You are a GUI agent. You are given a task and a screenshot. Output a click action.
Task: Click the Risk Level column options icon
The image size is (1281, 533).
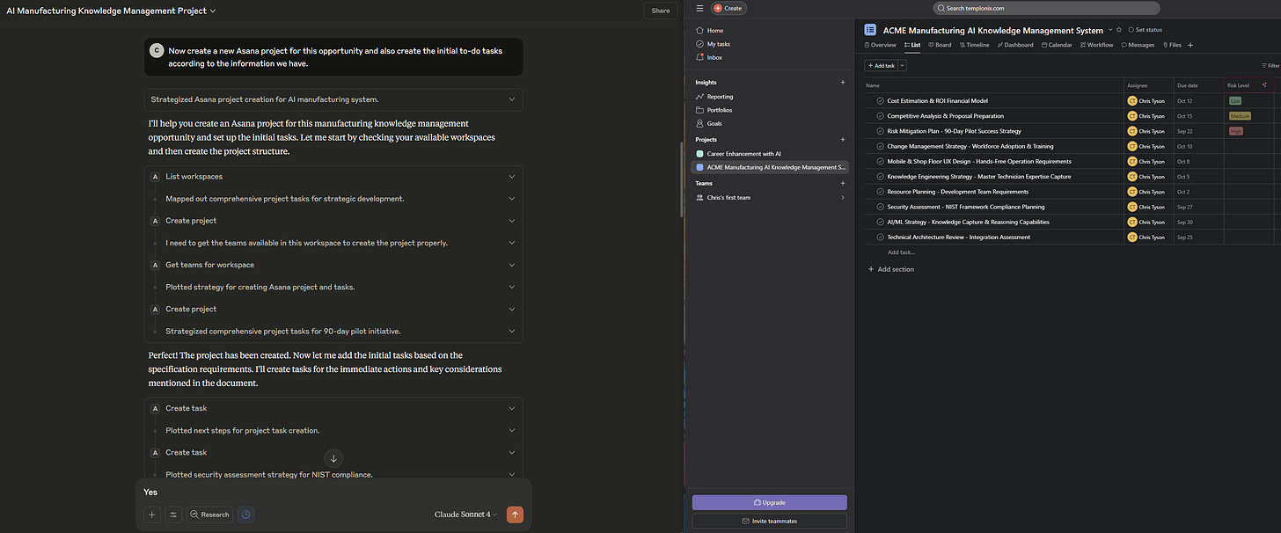click(x=1264, y=85)
